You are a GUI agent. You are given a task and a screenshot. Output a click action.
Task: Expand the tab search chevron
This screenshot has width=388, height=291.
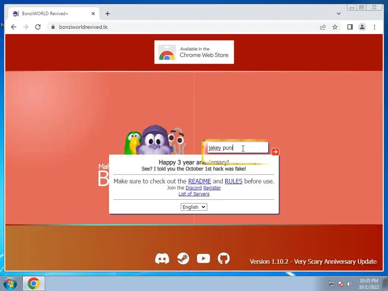tap(338, 14)
